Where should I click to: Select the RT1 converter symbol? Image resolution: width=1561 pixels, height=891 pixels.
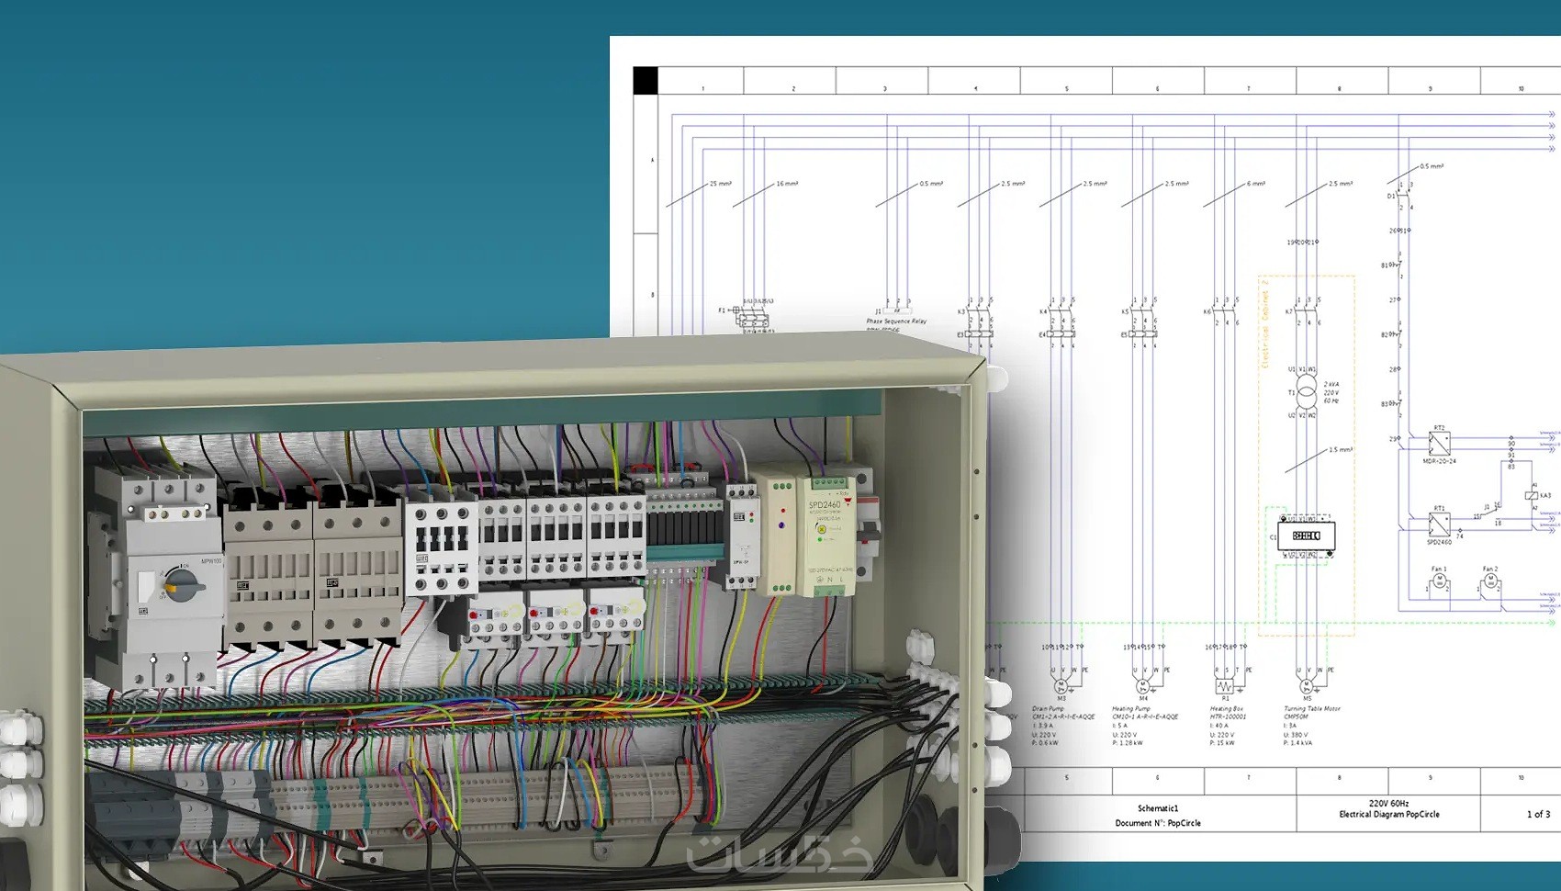[x=1439, y=525]
